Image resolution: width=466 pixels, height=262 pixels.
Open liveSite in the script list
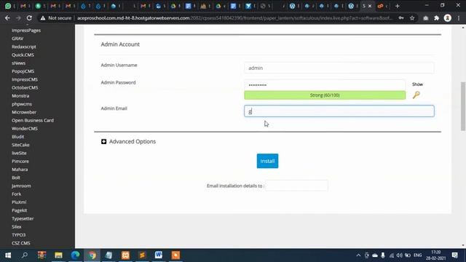[19, 153]
